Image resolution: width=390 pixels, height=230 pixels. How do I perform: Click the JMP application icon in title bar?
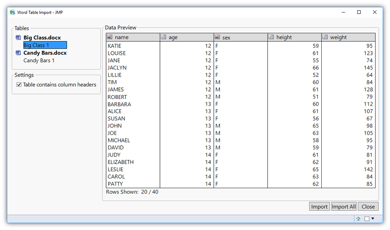tap(12, 12)
